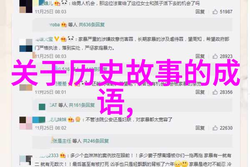Like the comment with 51987 likes
The width and height of the screenshot is (250, 167).
click(x=215, y=12)
